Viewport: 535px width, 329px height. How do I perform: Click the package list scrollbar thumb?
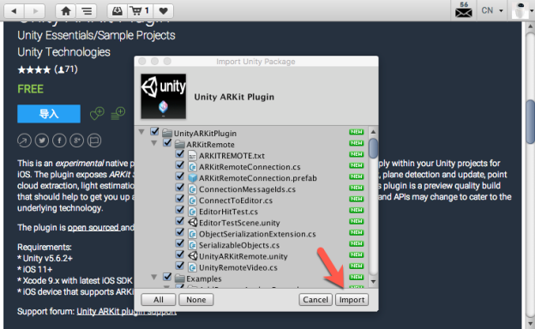pyautogui.click(x=373, y=148)
